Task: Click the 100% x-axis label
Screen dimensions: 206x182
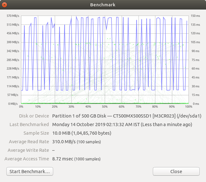Action: coord(189,107)
